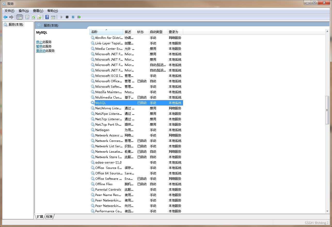Select the Netlogon service row
Image resolution: width=332 pixels, height=227 pixels.
coord(102,130)
